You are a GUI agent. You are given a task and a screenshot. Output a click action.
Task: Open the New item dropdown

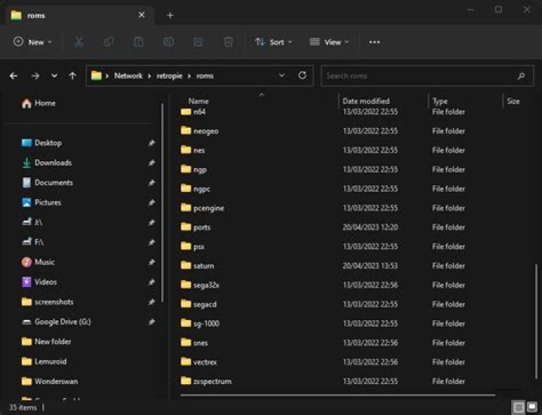pos(33,42)
